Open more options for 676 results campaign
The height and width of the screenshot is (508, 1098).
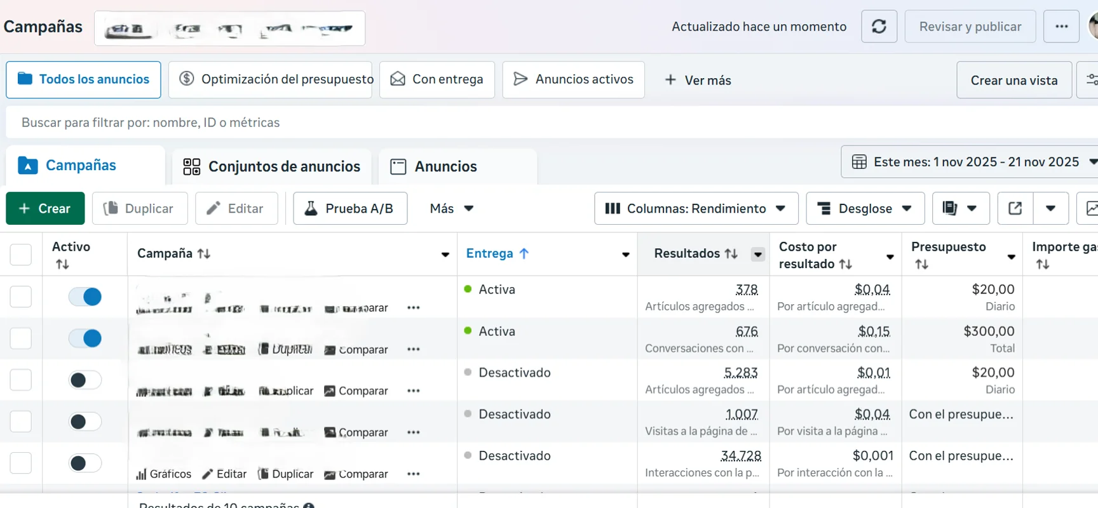(414, 349)
